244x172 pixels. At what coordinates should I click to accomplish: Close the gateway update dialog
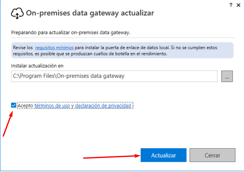238,5
